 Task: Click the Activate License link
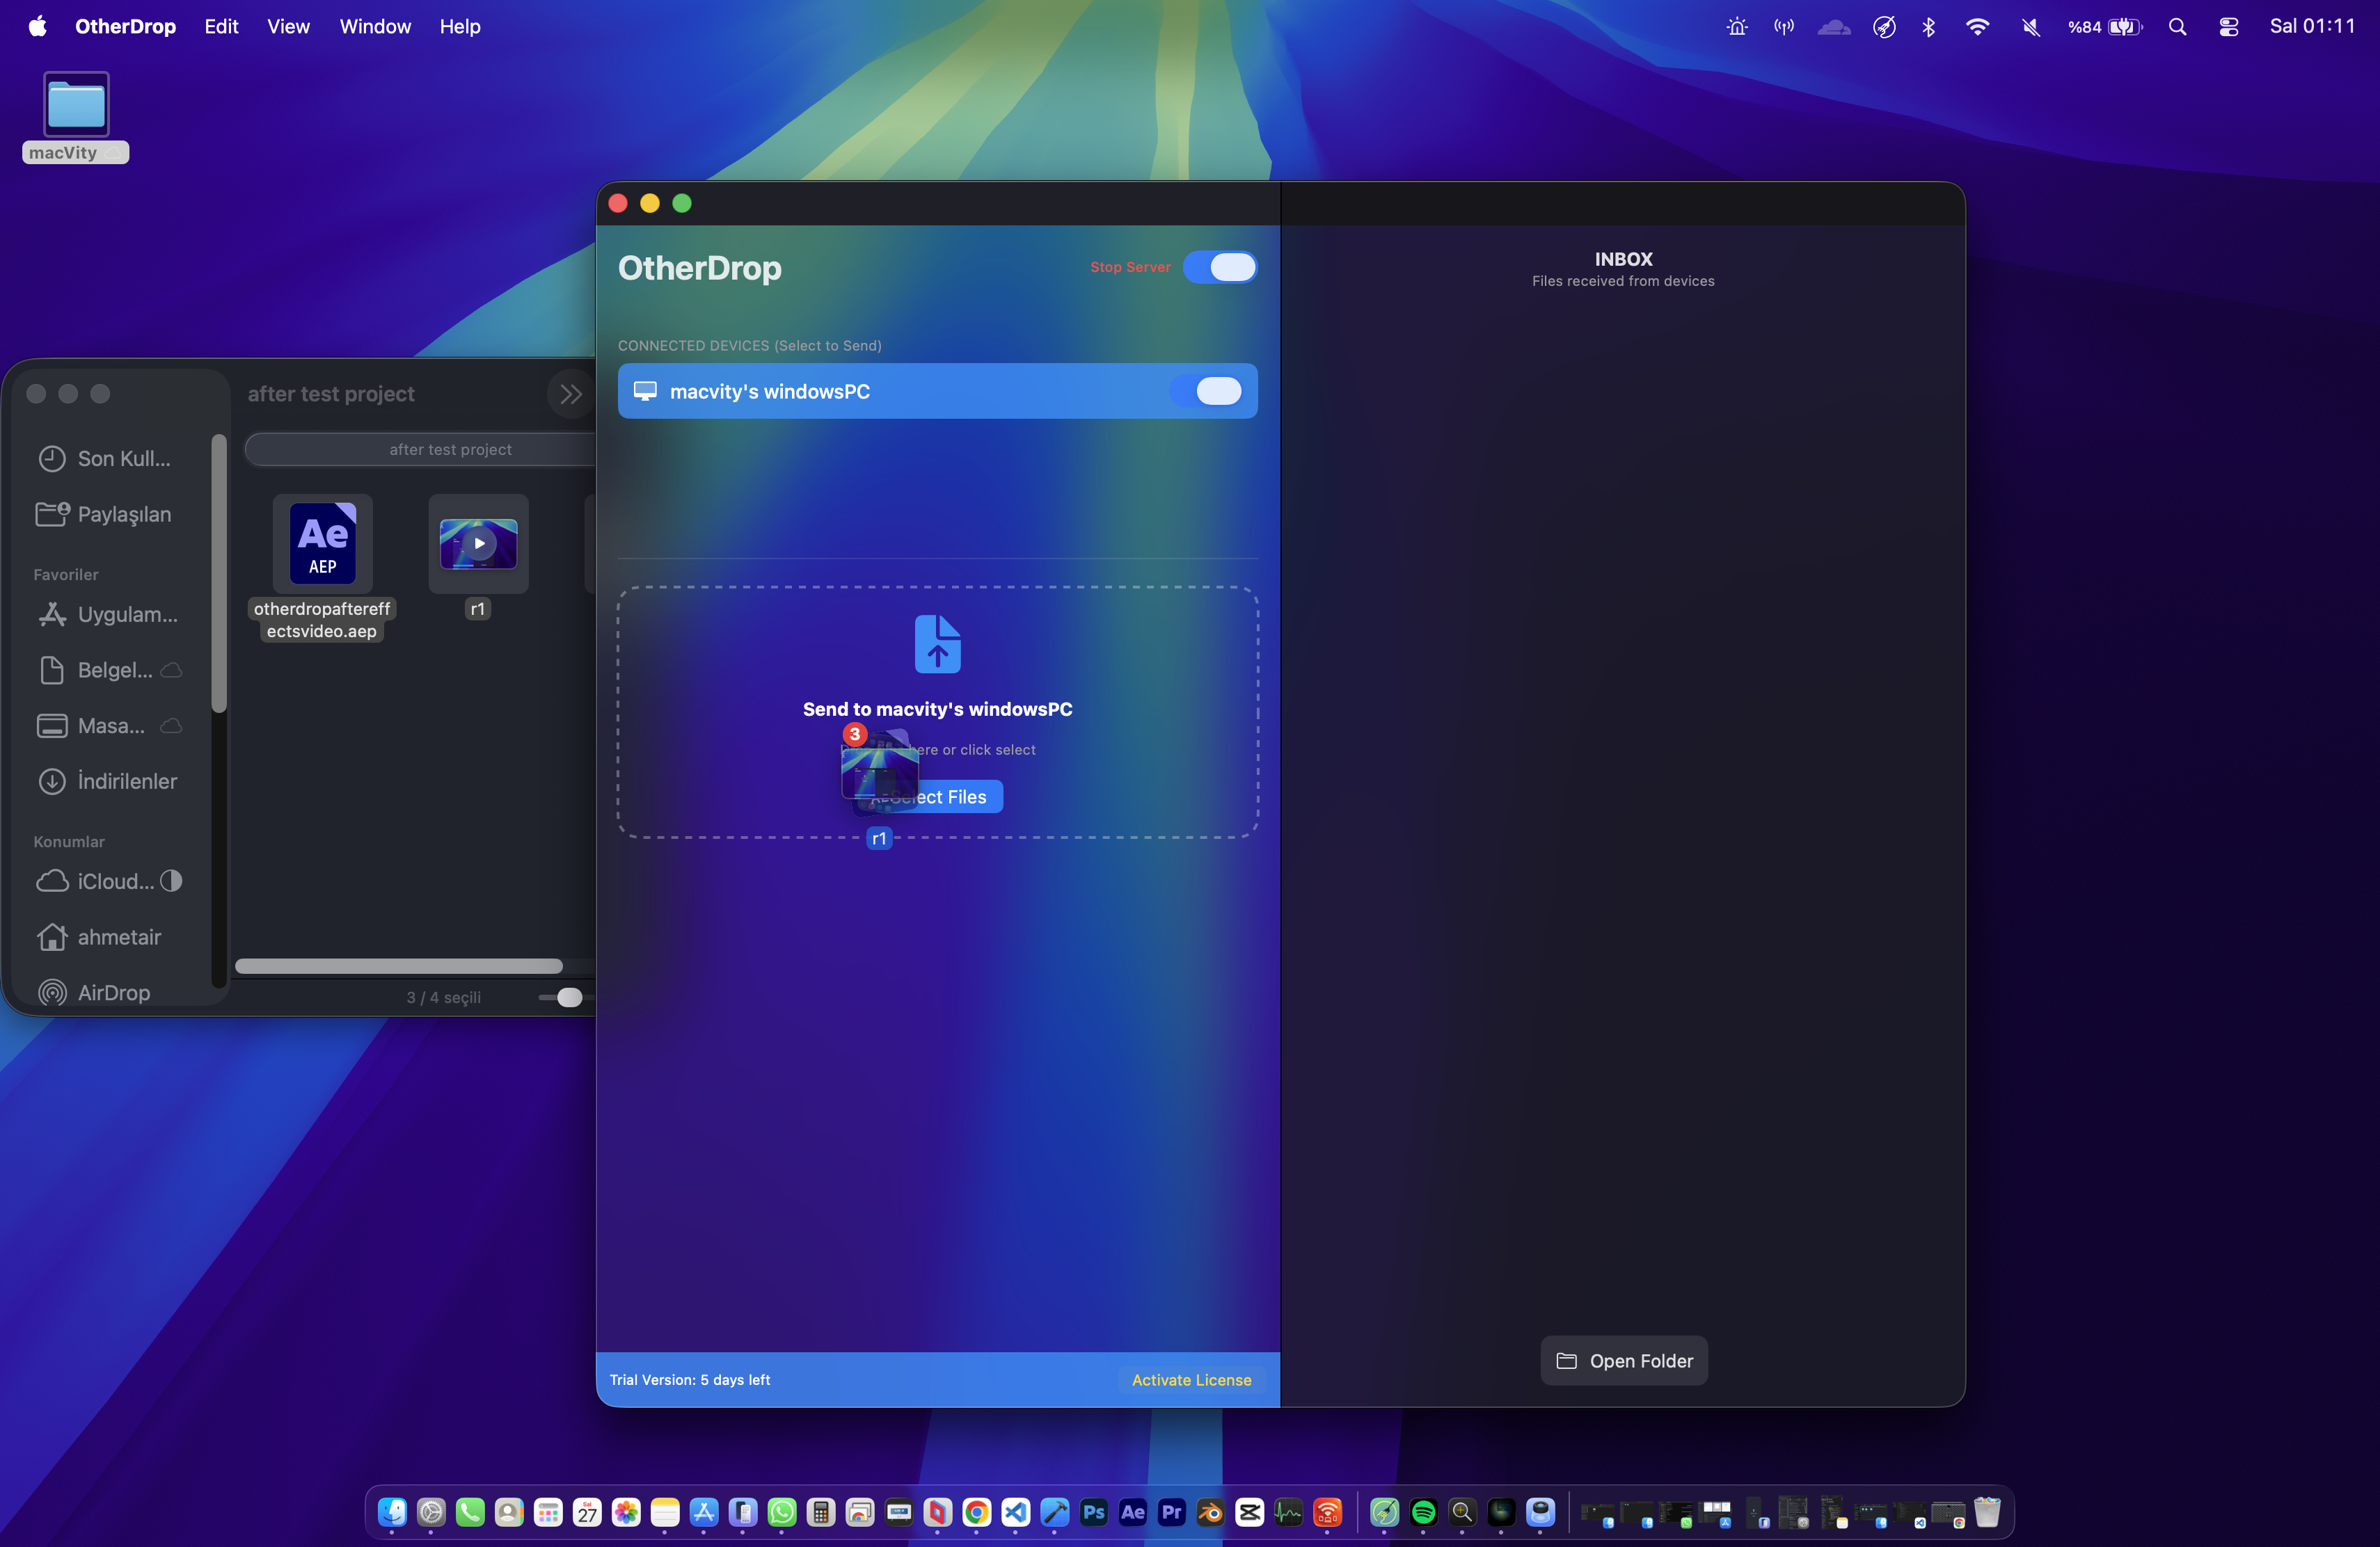coord(1191,1379)
